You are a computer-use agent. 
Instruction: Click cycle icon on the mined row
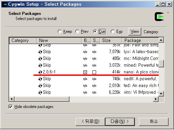point(40,65)
